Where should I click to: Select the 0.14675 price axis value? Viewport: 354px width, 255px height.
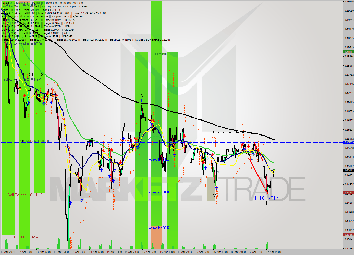[x=349, y=184]
